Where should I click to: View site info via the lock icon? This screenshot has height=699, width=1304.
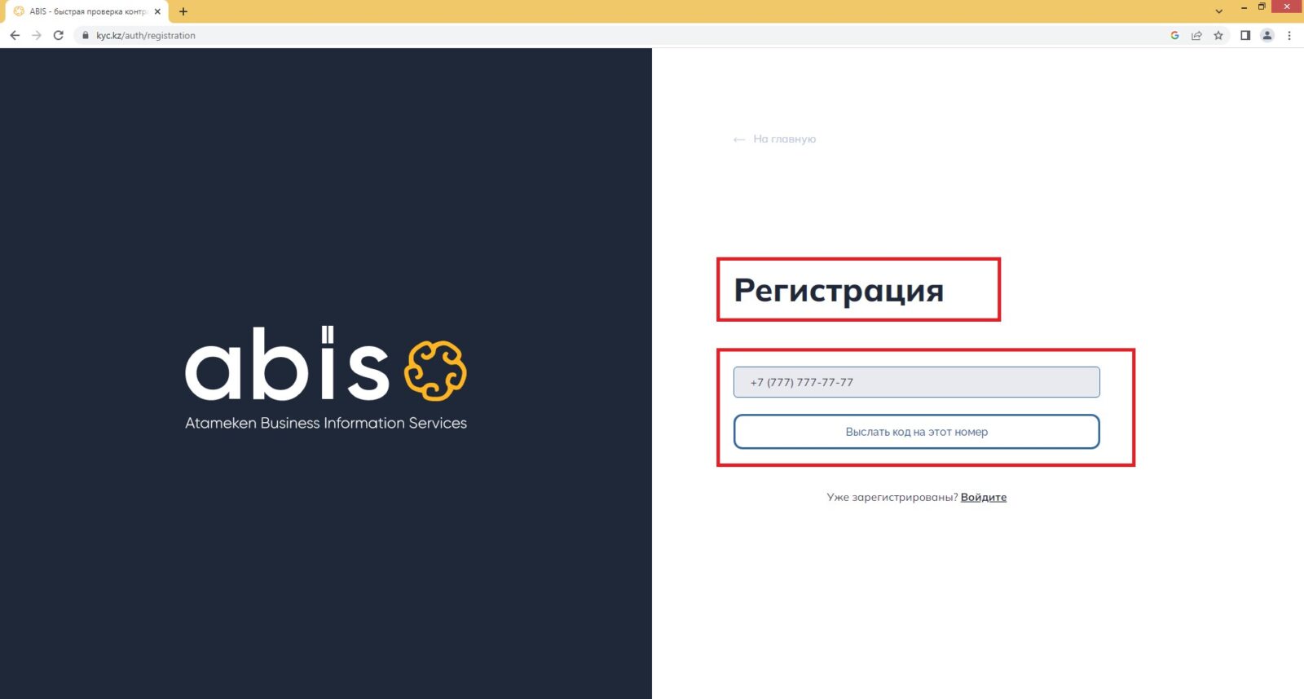coord(85,35)
